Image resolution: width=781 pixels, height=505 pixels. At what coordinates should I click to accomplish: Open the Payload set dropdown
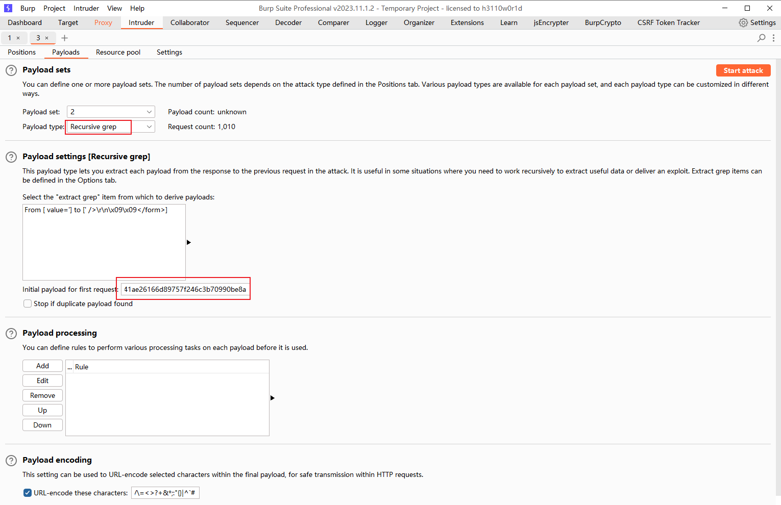coord(111,112)
